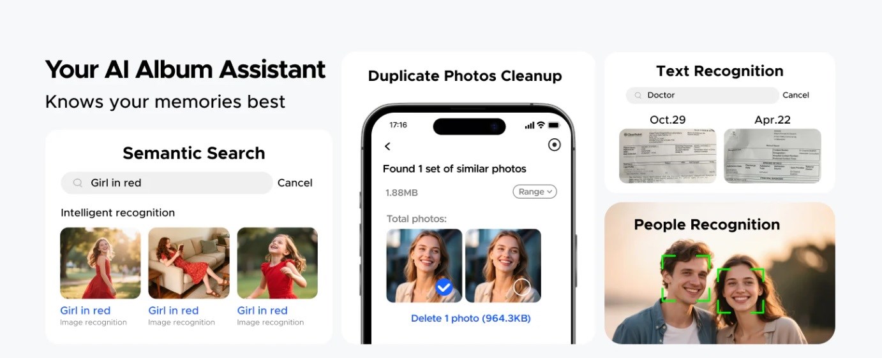This screenshot has width=882, height=358.
Task: Tap the circular target icon in phone header
Action: pyautogui.click(x=555, y=145)
